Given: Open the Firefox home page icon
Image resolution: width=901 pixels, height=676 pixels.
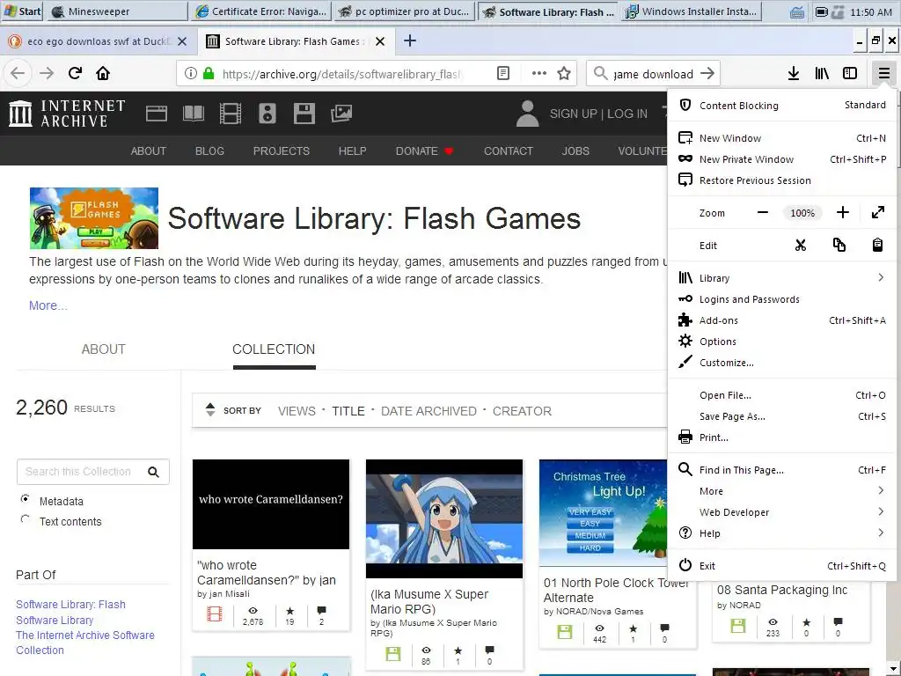Looking at the screenshot, I should point(103,74).
